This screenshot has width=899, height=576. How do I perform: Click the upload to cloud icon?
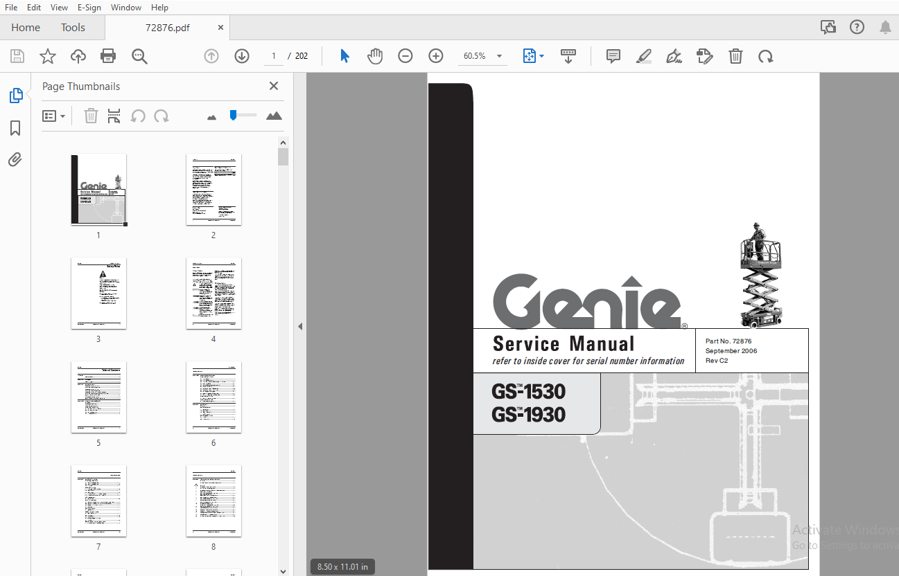click(x=78, y=56)
